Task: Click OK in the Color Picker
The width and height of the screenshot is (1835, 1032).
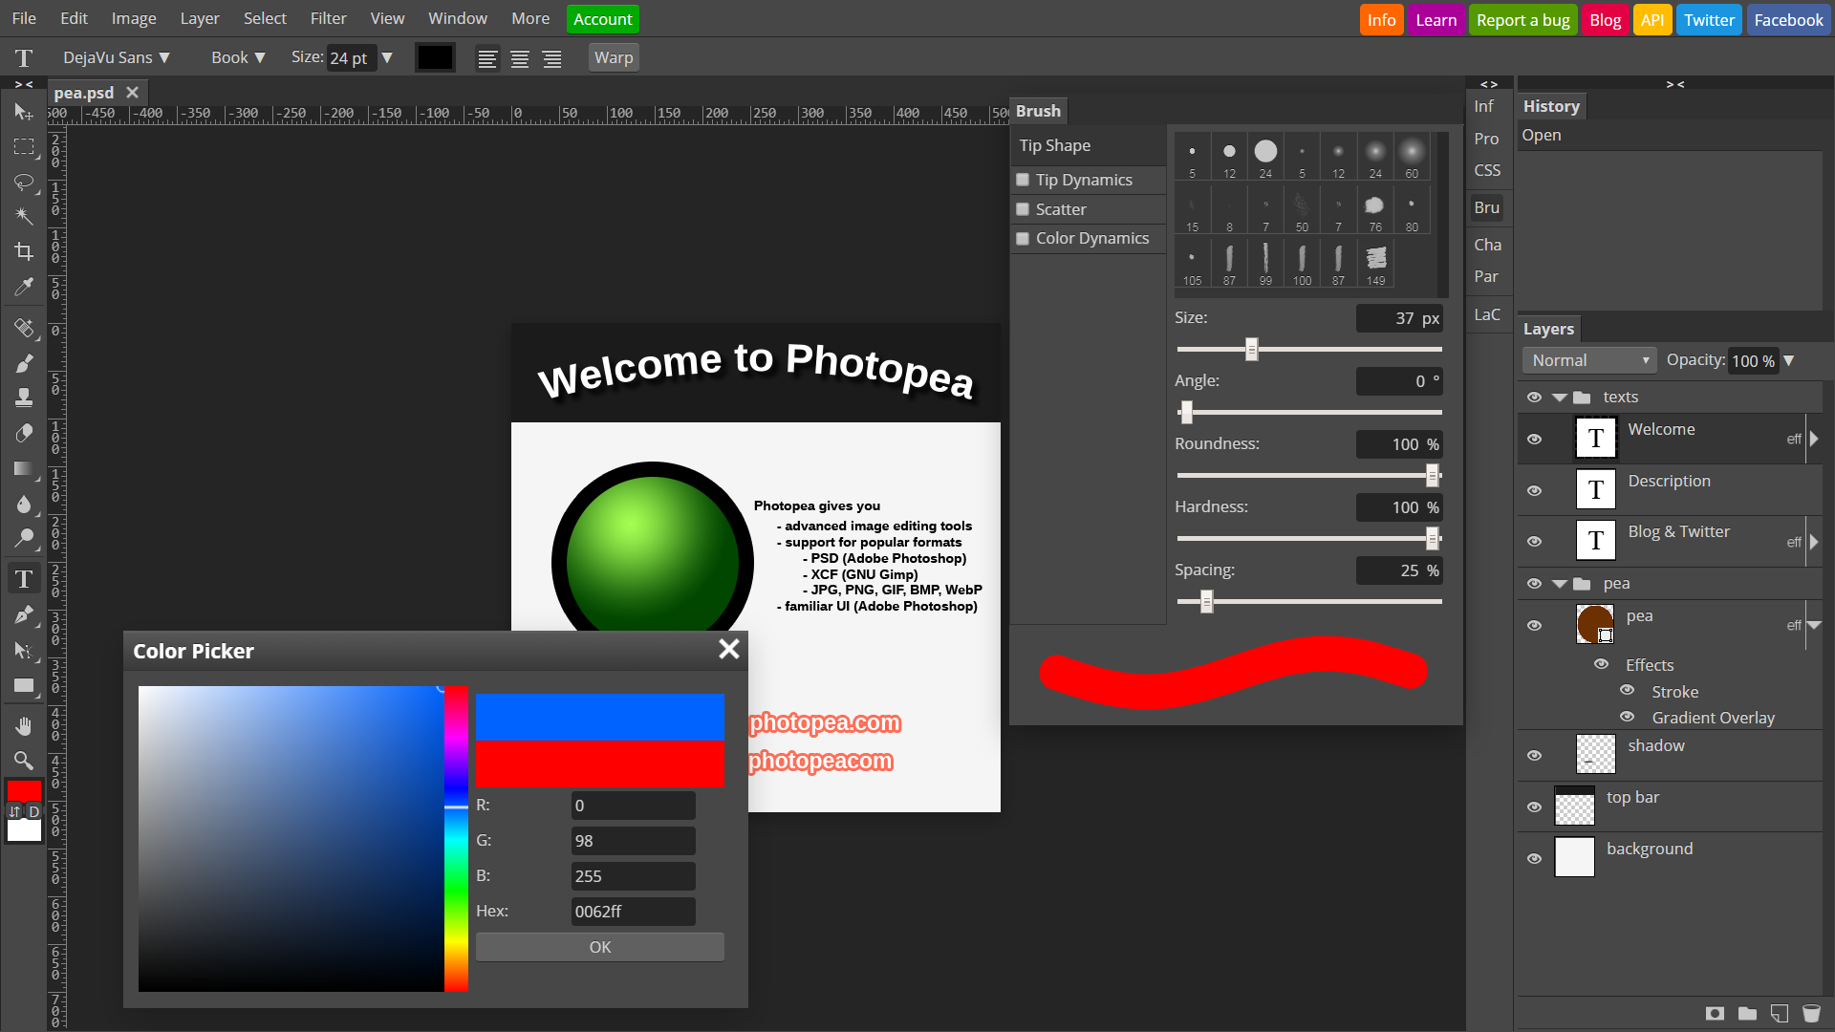Action: (600, 946)
